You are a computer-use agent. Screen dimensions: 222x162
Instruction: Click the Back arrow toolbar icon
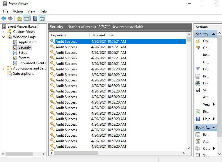pyautogui.click(x=4, y=18)
